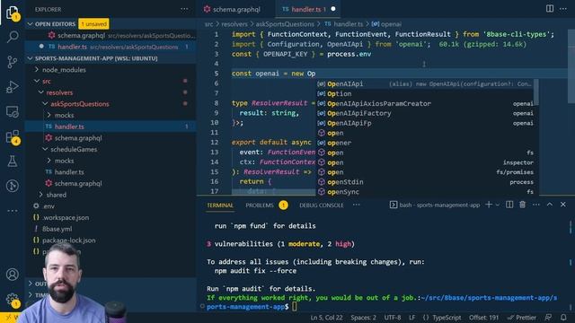Expand the node_modules folder
Screen dimensions: 575x323
click(64, 70)
